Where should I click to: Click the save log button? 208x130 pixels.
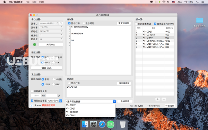coord(46,68)
